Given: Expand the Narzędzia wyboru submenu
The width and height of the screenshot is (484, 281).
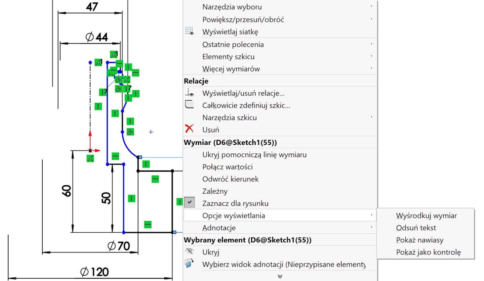Looking at the screenshot, I should tap(232, 7).
